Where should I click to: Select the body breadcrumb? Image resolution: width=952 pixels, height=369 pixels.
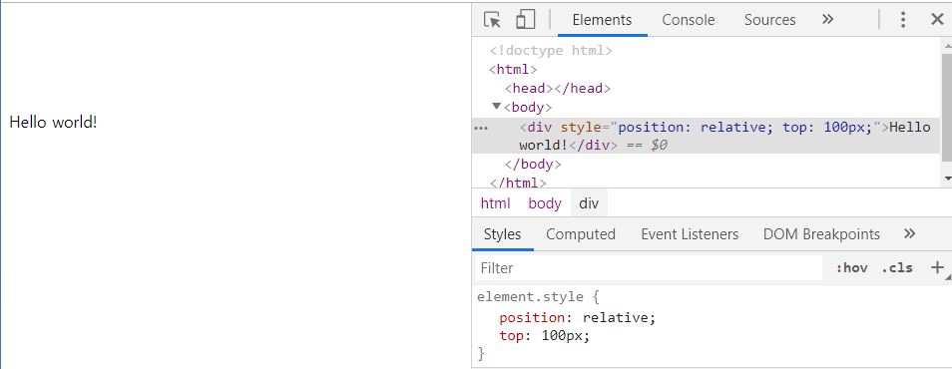coord(545,203)
